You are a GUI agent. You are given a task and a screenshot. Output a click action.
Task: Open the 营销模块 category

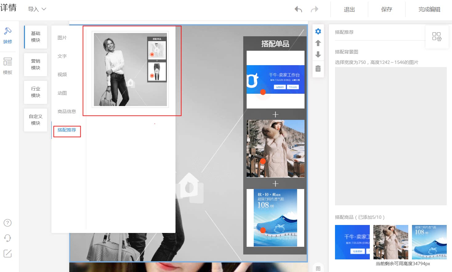click(x=36, y=65)
